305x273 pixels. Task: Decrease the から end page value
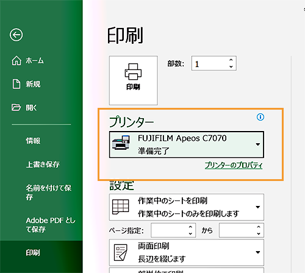point(259,233)
